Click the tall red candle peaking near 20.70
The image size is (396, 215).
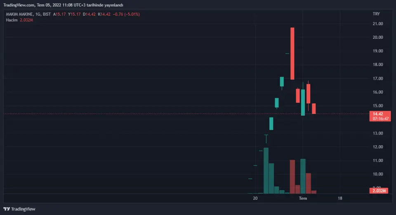tap(292, 54)
